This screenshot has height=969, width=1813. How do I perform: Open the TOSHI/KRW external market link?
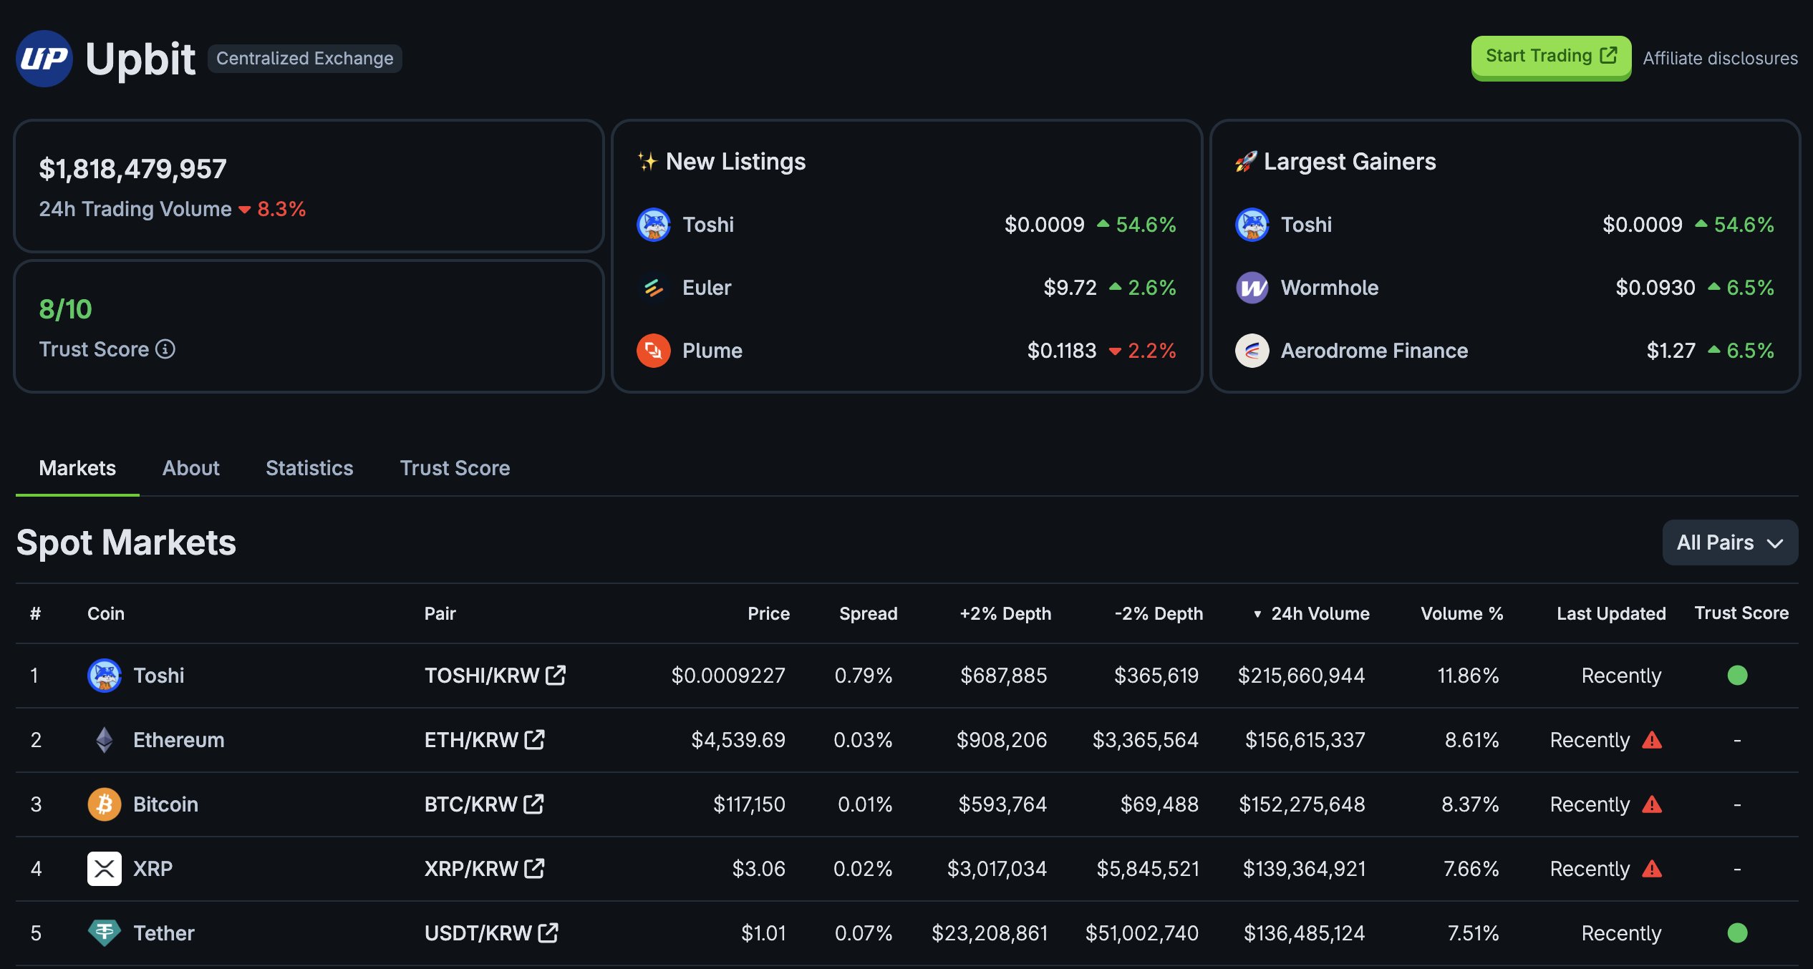(555, 674)
